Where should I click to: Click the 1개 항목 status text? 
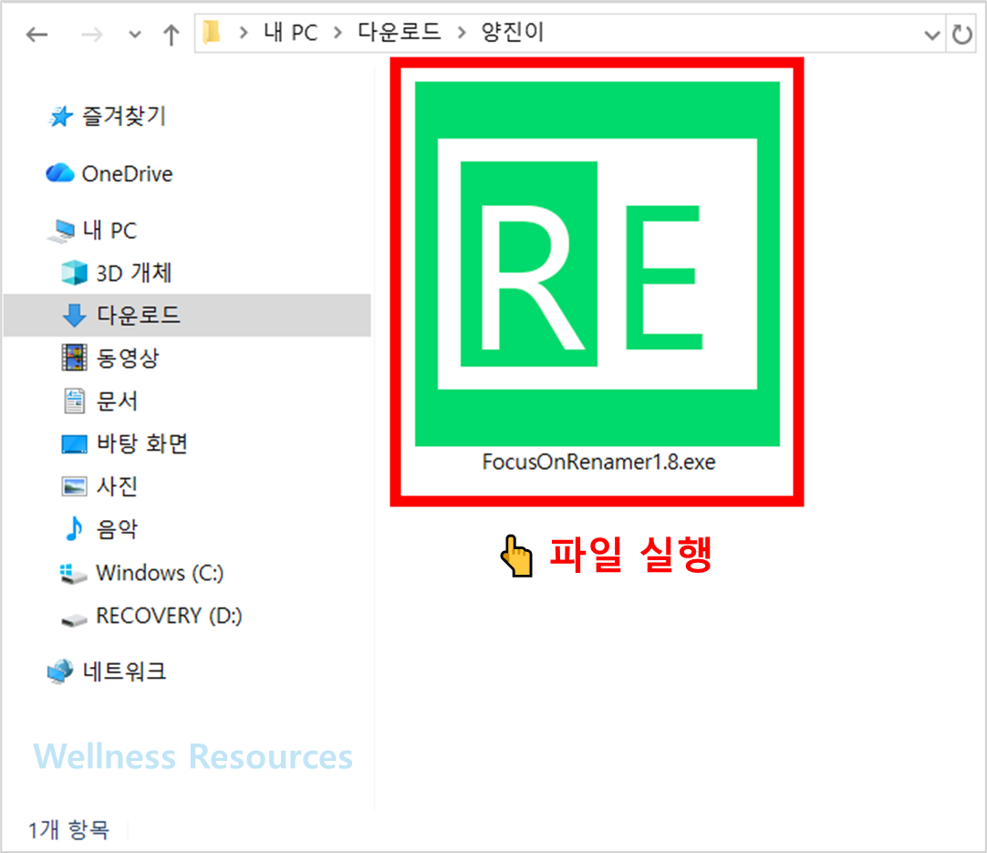tap(68, 829)
